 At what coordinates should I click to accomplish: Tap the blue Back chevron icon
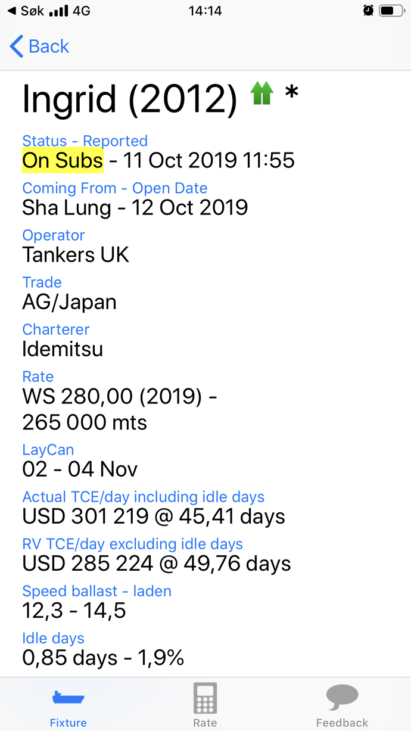[17, 46]
